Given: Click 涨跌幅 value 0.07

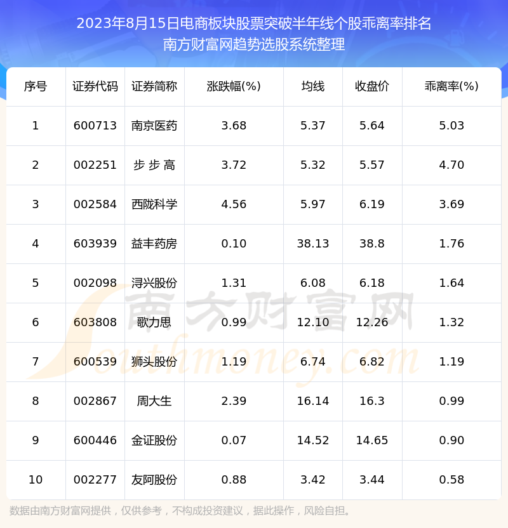Looking at the screenshot, I should click(234, 440).
